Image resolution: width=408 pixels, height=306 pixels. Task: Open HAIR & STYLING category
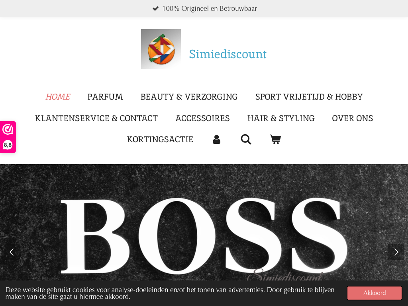[281, 118]
